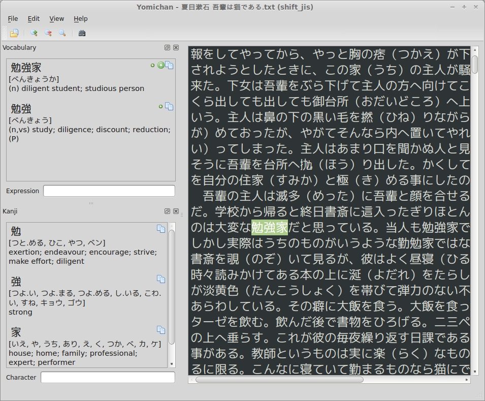Screen dimensions: 485x401
Task: Add 勉強家 as expression with small green plus
Action: click(152, 66)
